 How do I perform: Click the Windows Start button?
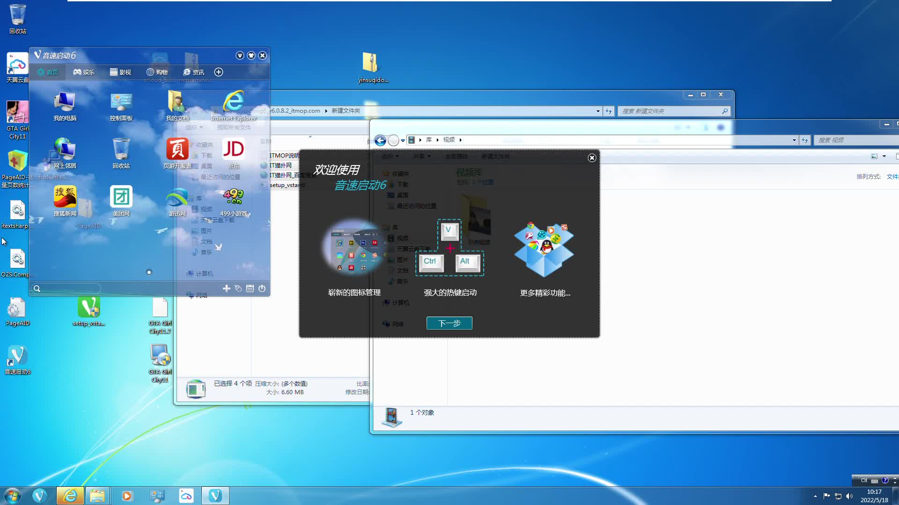pos(12,496)
